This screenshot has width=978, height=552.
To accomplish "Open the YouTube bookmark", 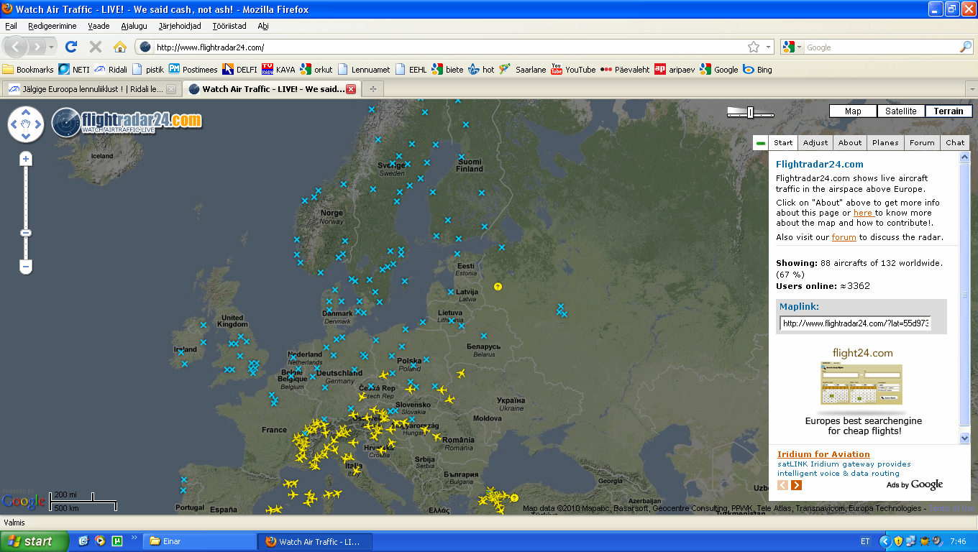I will pyautogui.click(x=573, y=70).
